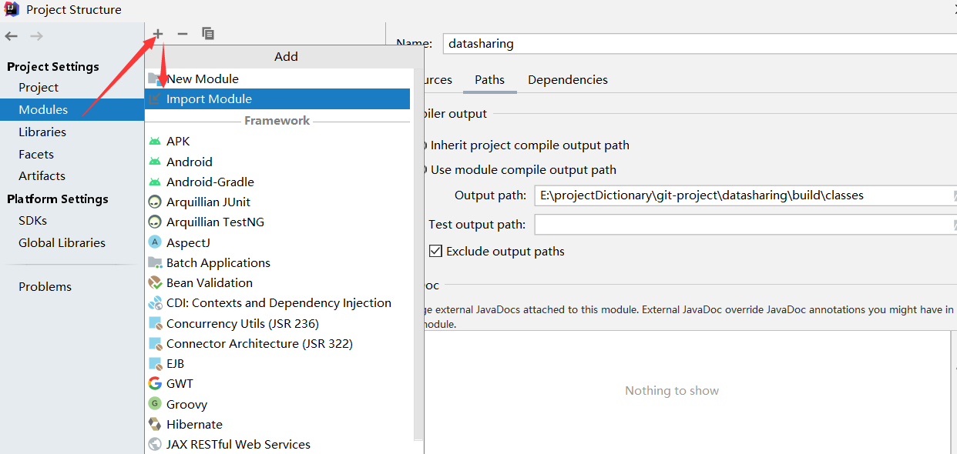
Task: Open the Paths tab
Action: (489, 80)
